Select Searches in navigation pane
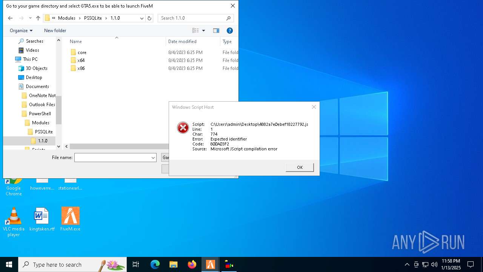Viewport: 483px width, 272px height. 35,41
